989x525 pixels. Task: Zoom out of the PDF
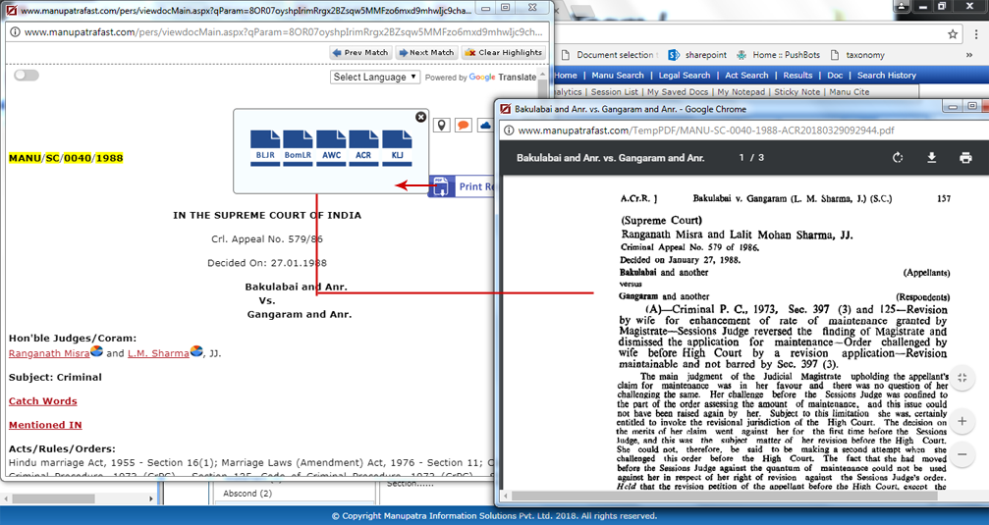[962, 454]
